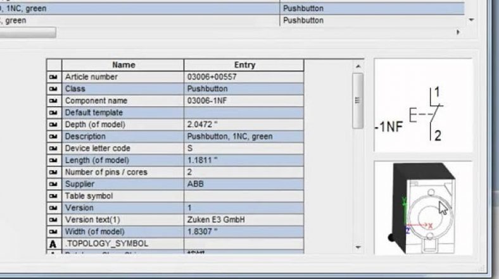The width and height of the screenshot is (499, 279).
Task: Click the attribute icon beside Article number
Action: click(x=53, y=77)
